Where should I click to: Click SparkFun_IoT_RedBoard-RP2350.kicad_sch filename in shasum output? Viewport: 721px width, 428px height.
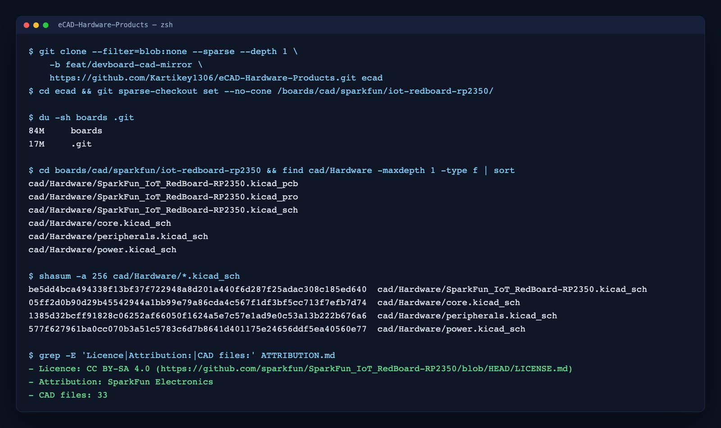(512, 289)
